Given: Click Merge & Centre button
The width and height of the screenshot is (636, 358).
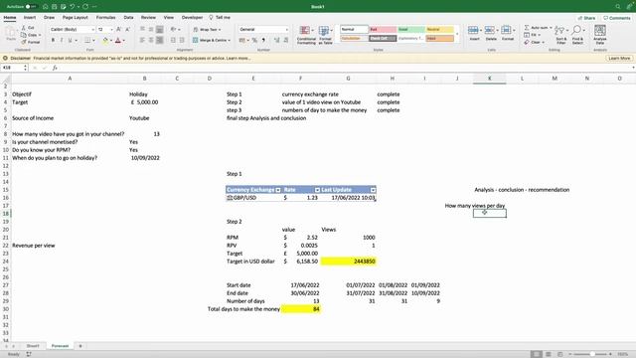Looking at the screenshot, I should point(211,40).
